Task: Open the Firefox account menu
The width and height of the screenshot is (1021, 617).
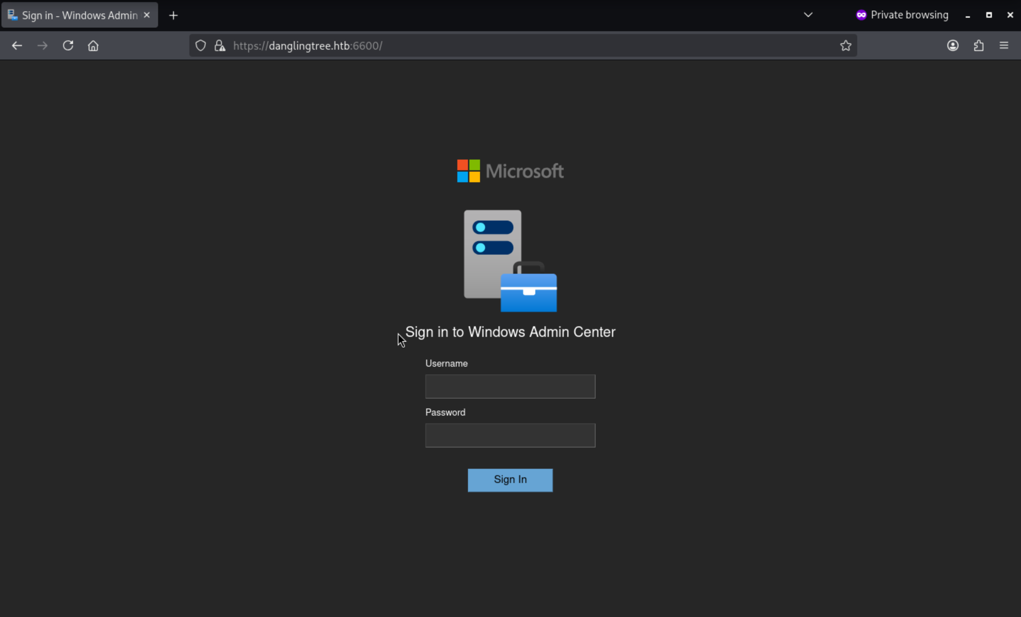Action: click(x=953, y=46)
